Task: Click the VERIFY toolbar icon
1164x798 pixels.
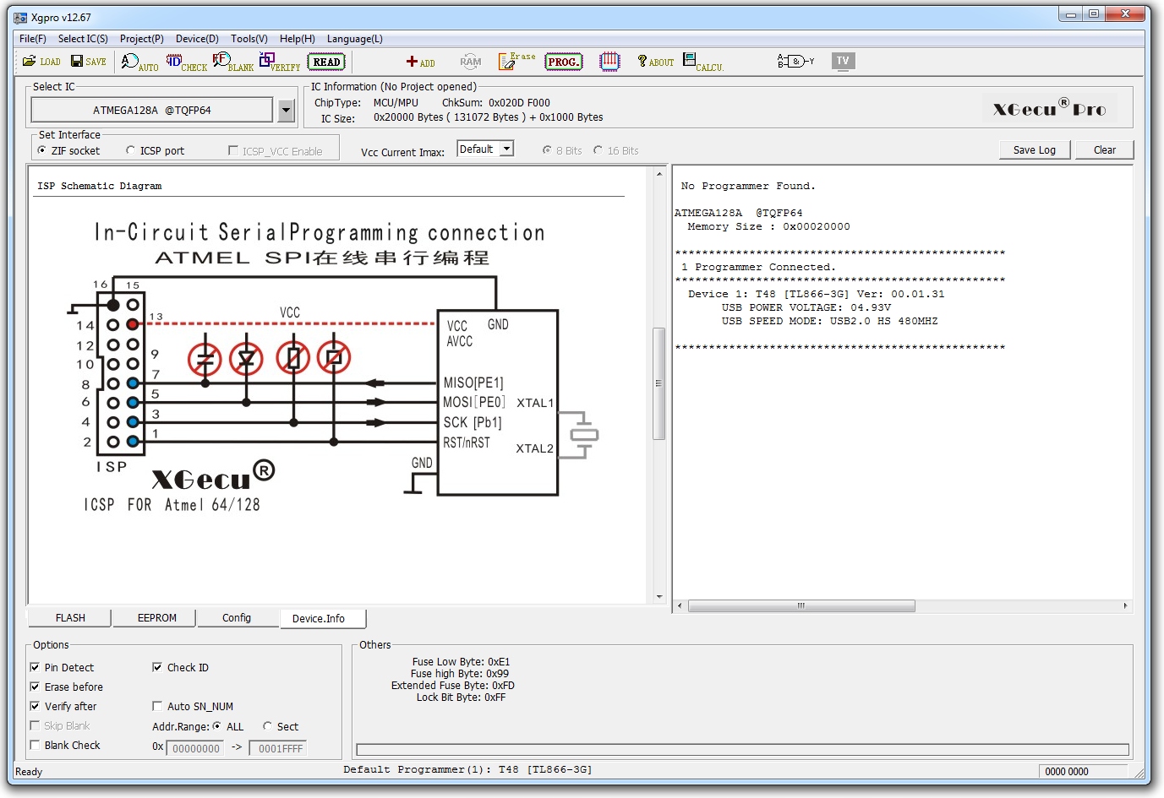Action: (279, 62)
